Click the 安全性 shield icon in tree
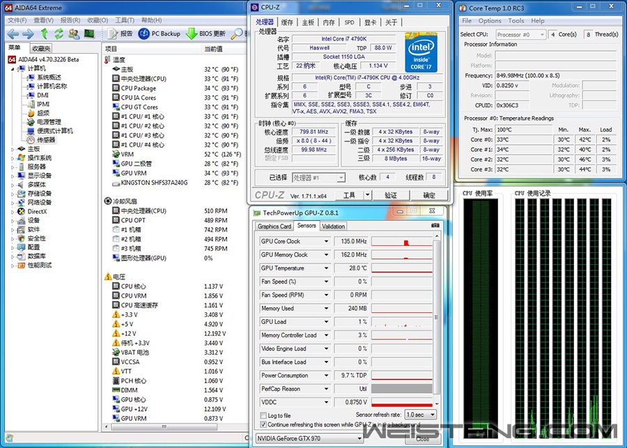This screenshot has width=627, height=448. pos(22,238)
